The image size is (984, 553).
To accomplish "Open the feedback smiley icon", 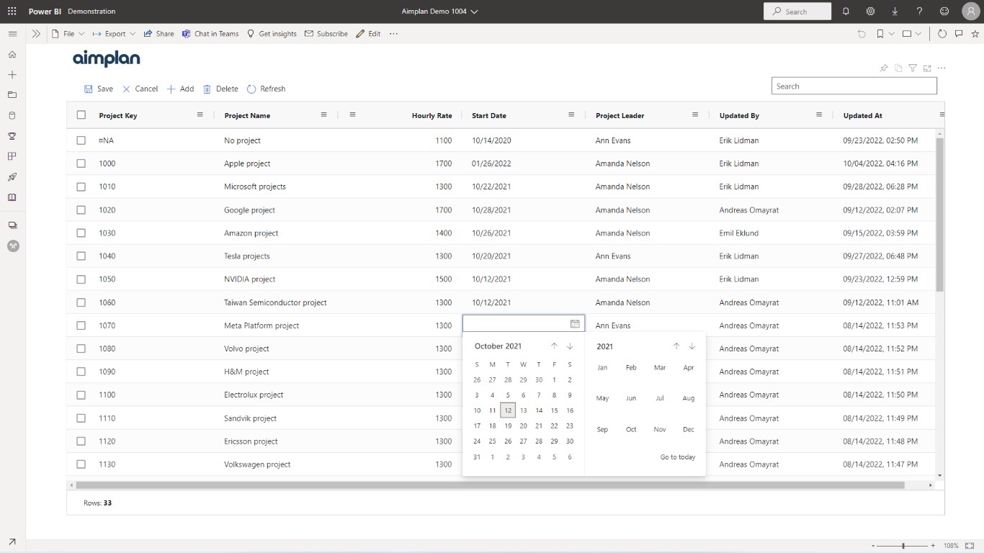I will tap(944, 12).
